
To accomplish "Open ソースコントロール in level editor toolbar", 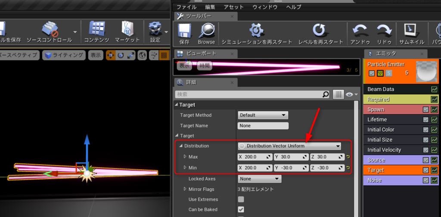I will coord(49,32).
